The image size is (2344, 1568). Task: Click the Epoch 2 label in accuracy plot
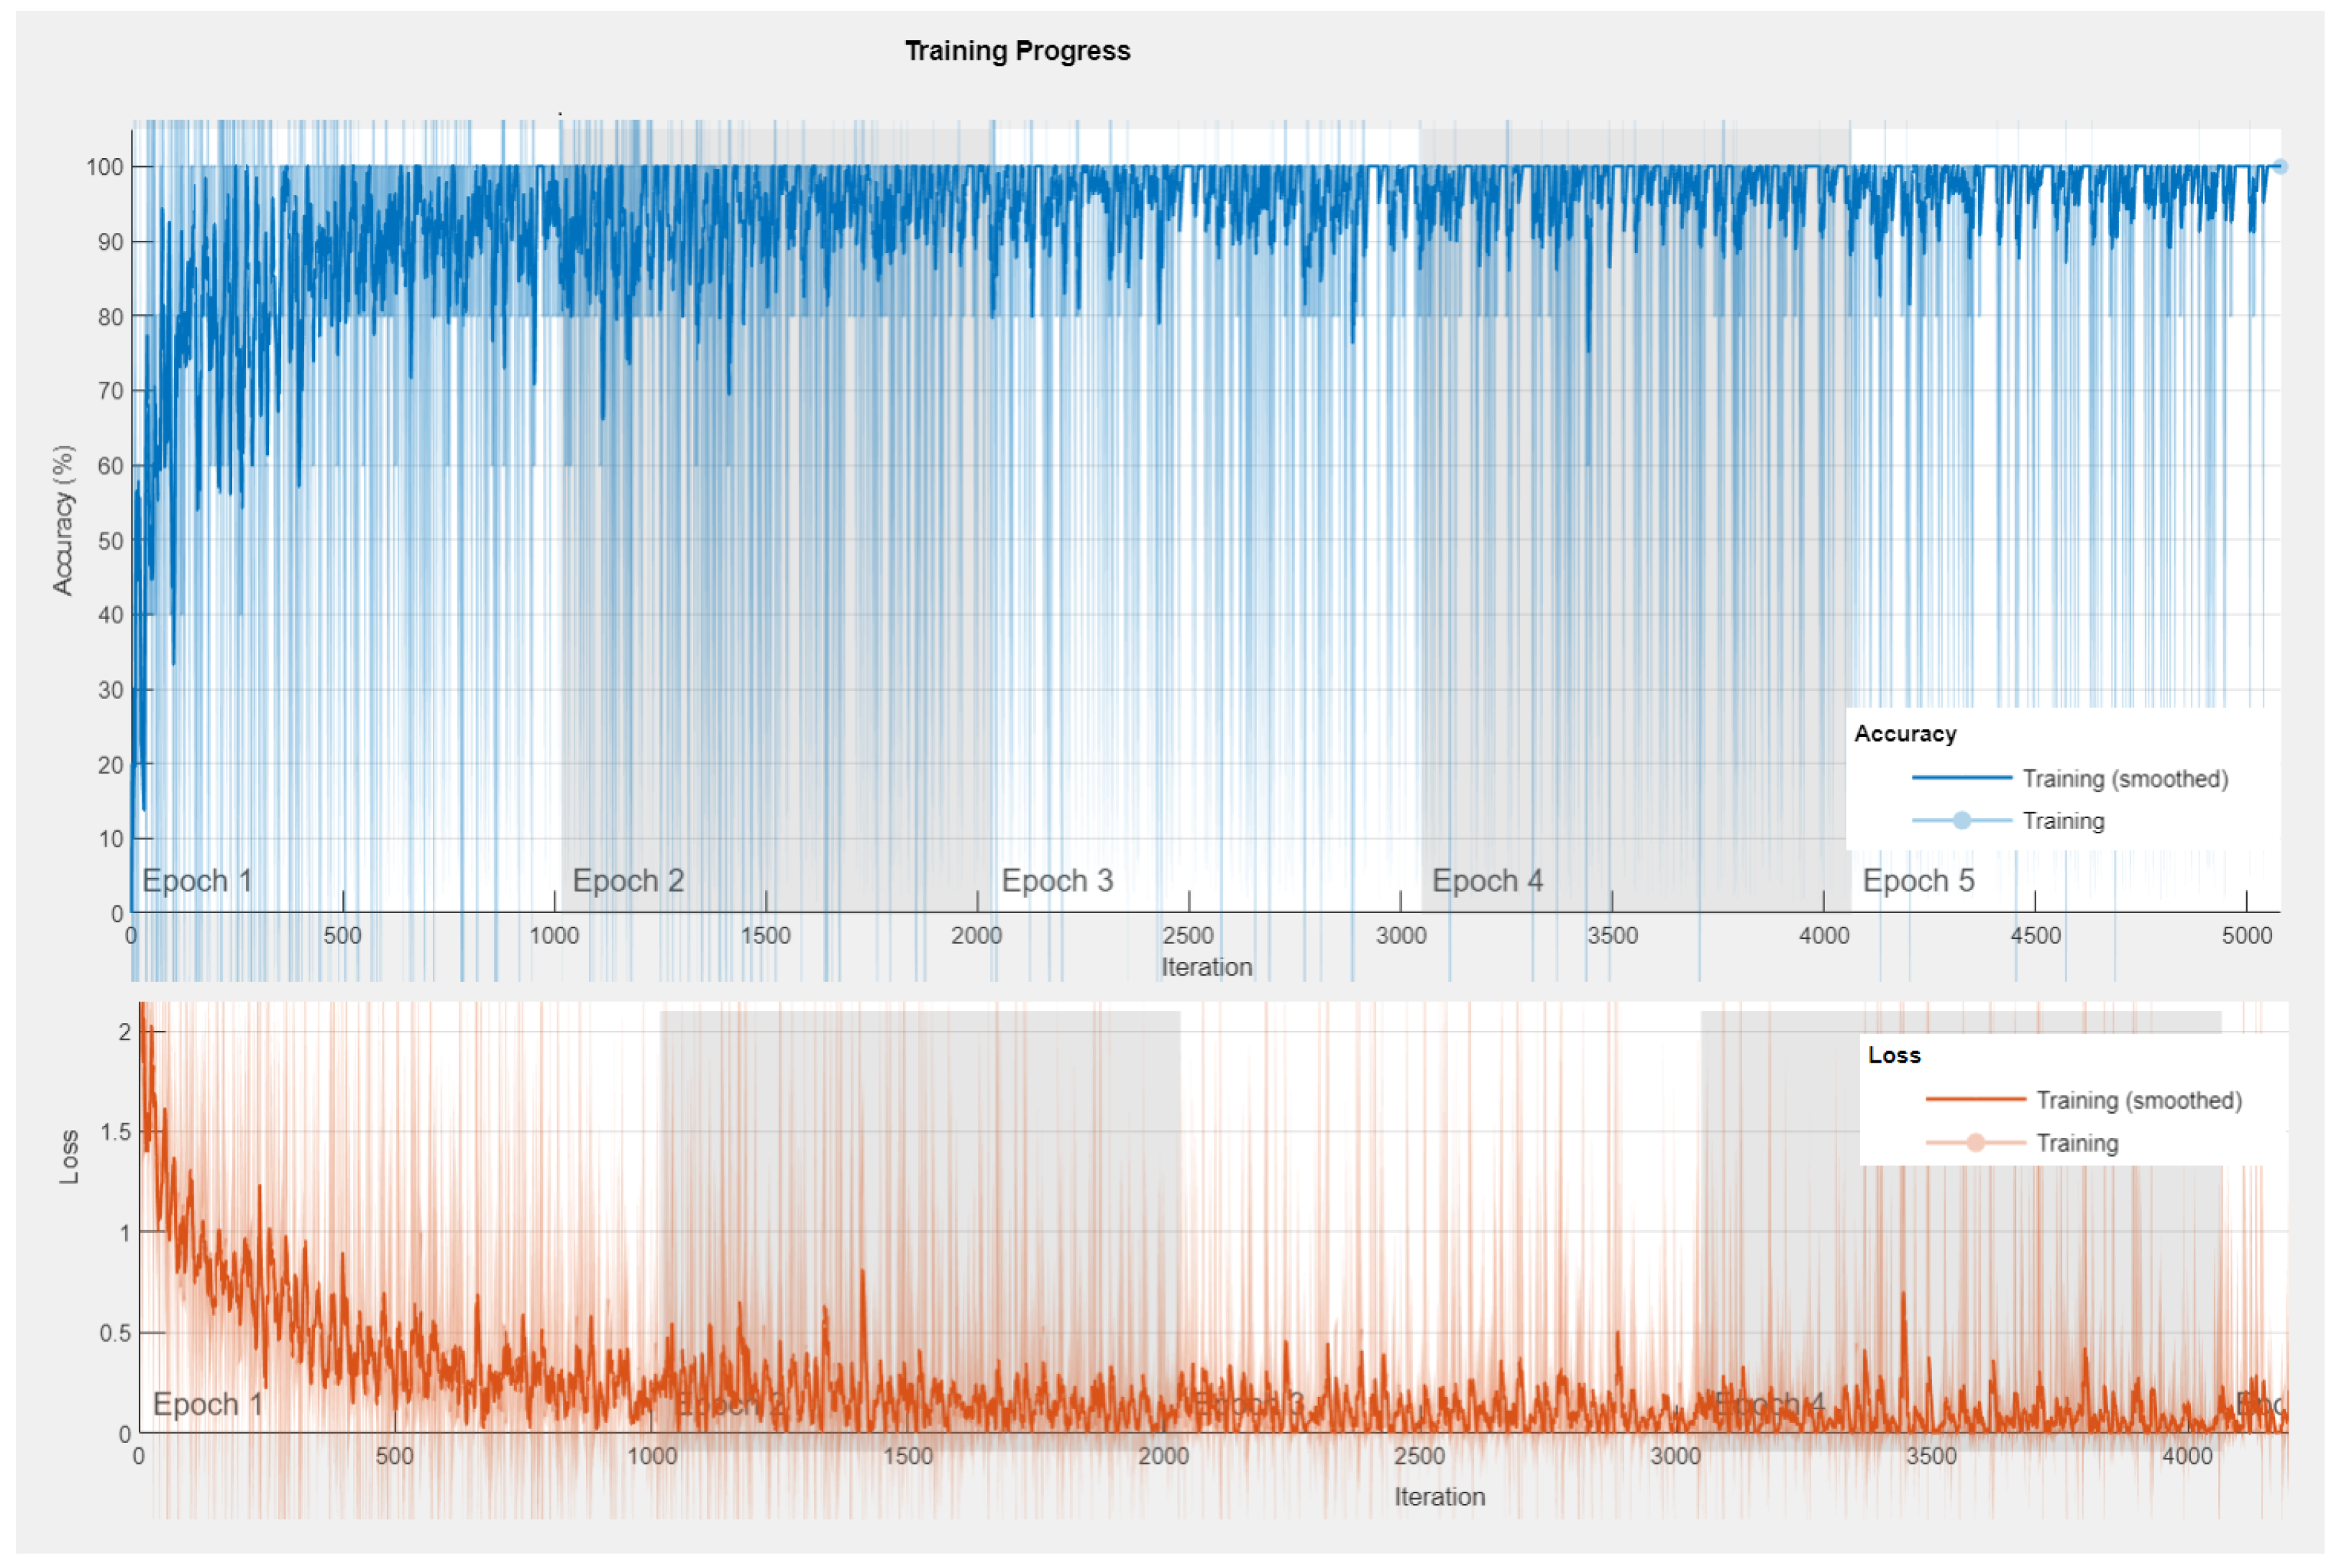click(x=628, y=880)
